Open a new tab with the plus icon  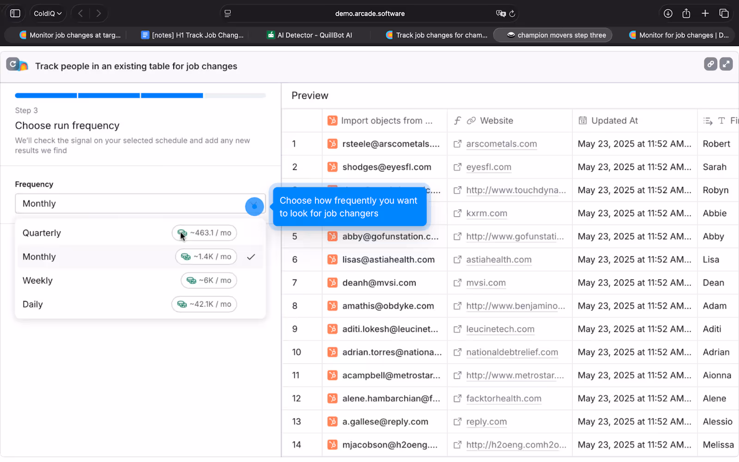point(705,13)
